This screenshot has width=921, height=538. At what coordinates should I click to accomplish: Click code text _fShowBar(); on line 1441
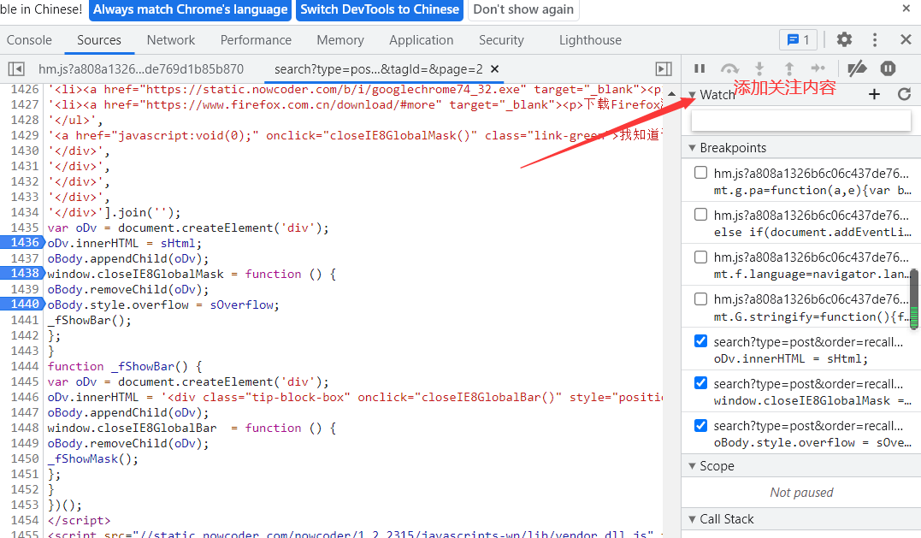tap(89, 321)
